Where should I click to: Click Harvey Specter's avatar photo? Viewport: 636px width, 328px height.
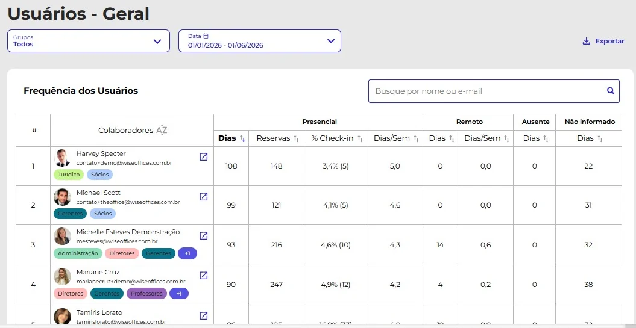(x=62, y=158)
